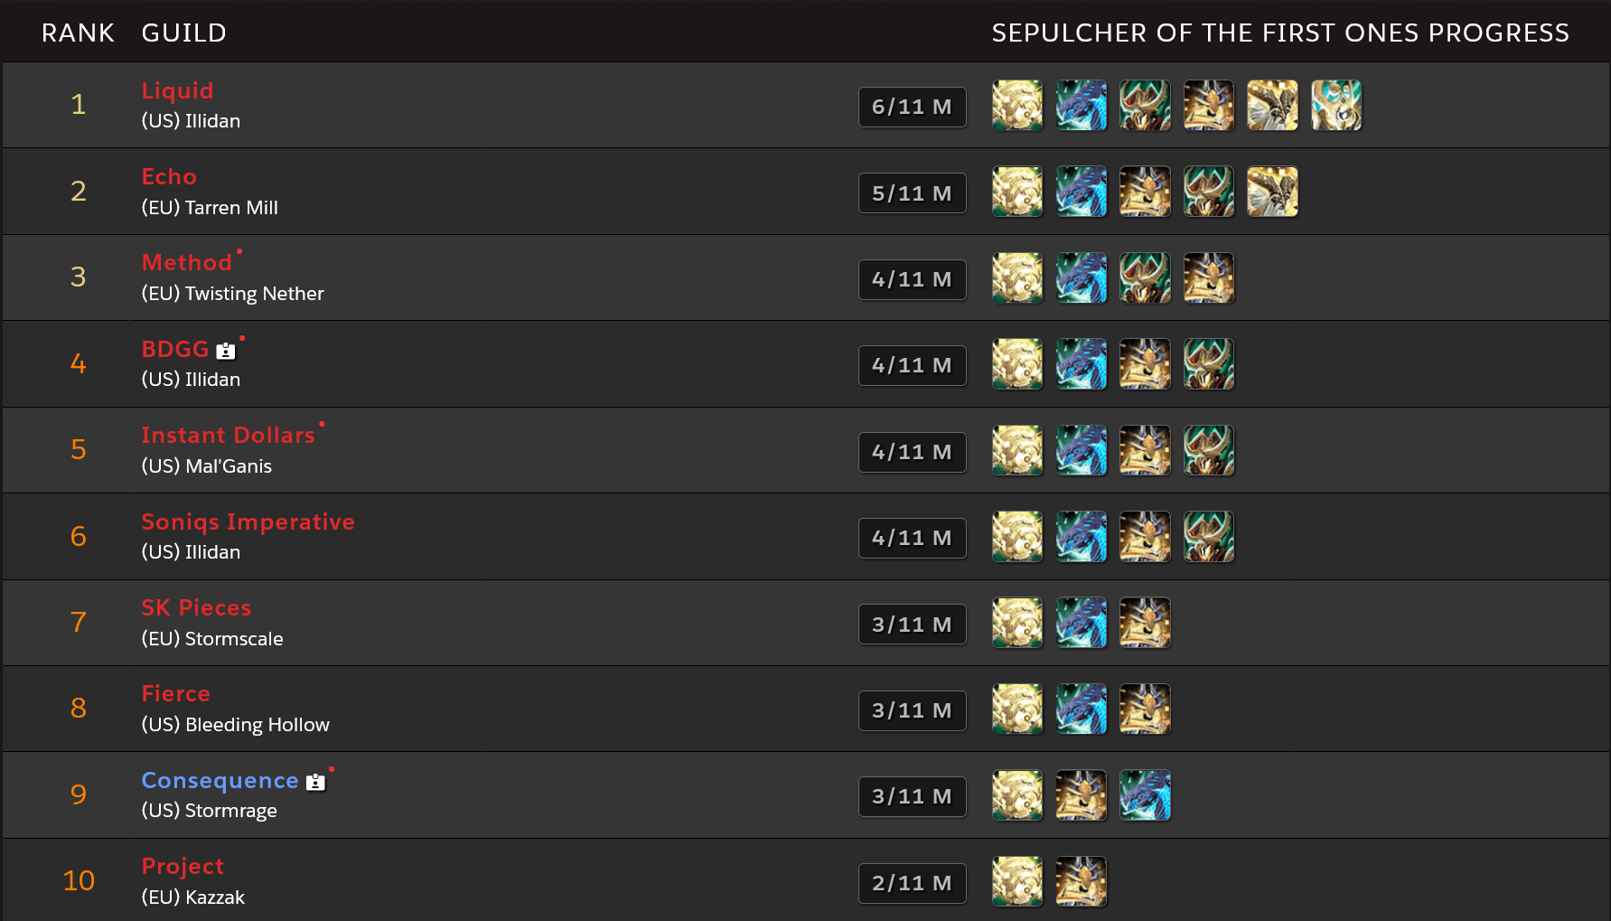This screenshot has width=1611, height=921.
Task: Click Liquid's 6/11 M progress badge
Action: tap(913, 107)
